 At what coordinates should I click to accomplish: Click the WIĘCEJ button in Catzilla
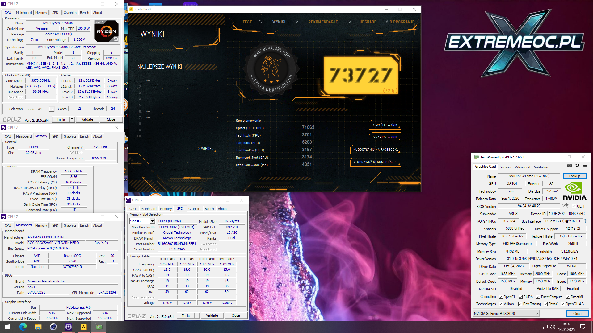click(x=205, y=148)
